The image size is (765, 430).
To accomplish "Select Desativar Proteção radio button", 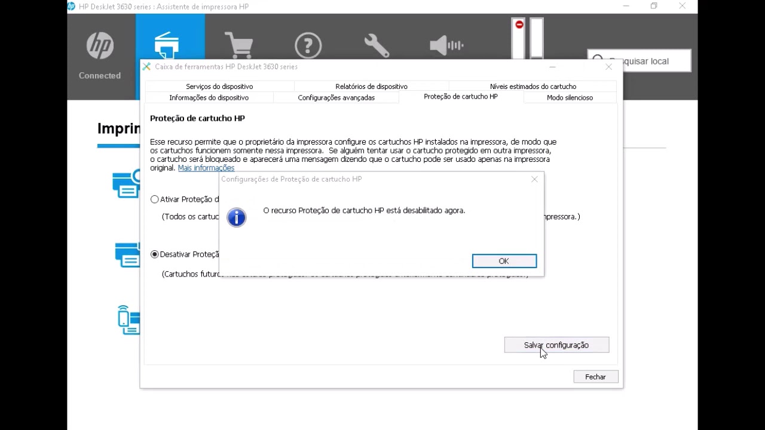I will point(155,254).
